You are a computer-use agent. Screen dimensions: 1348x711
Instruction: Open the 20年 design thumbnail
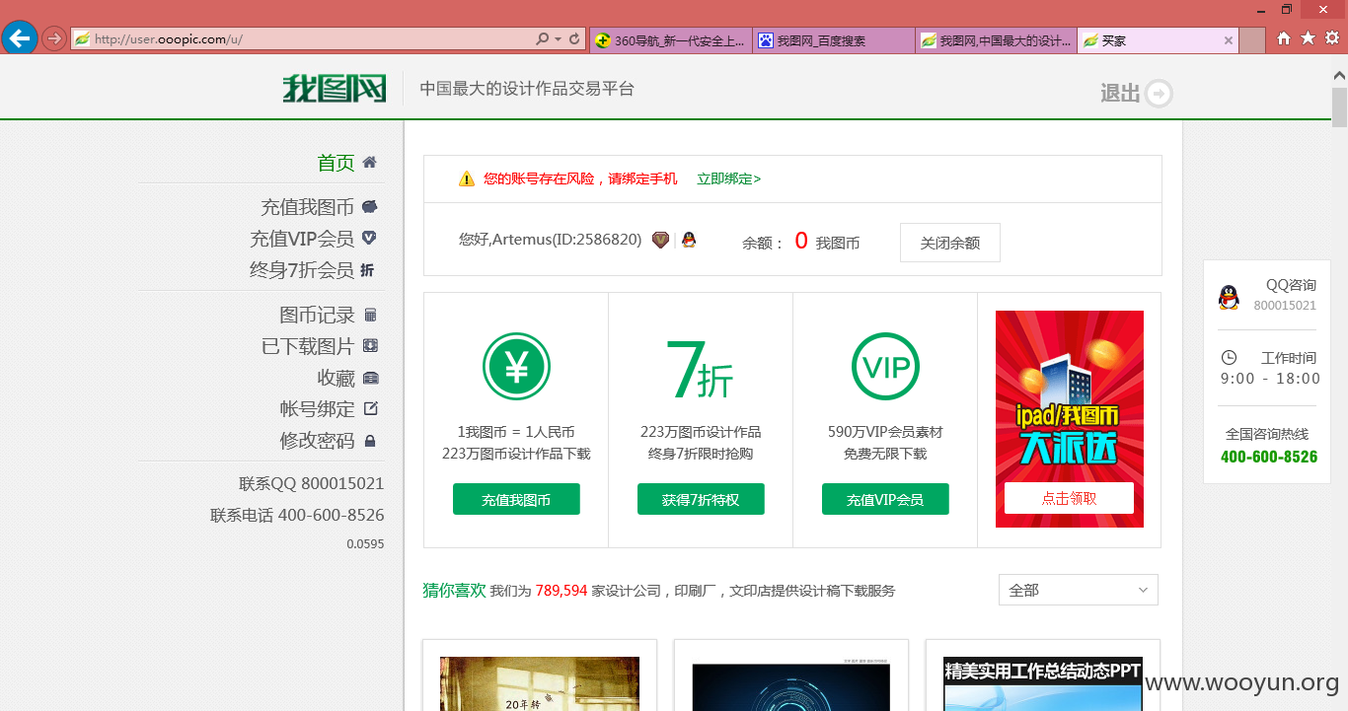(x=540, y=683)
